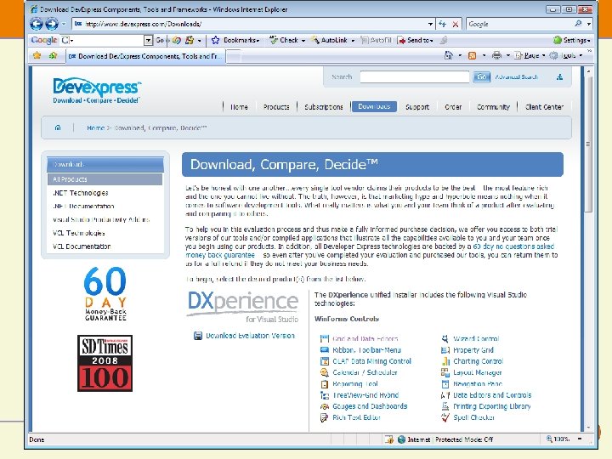Open the Print options dropdown arrow
Viewport: 612px width, 459px height.
508,56
